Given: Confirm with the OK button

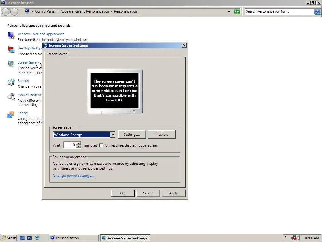Looking at the screenshot, I should click(123, 193).
